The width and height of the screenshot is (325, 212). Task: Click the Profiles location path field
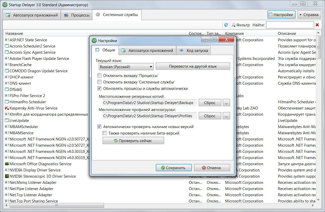click(150, 116)
